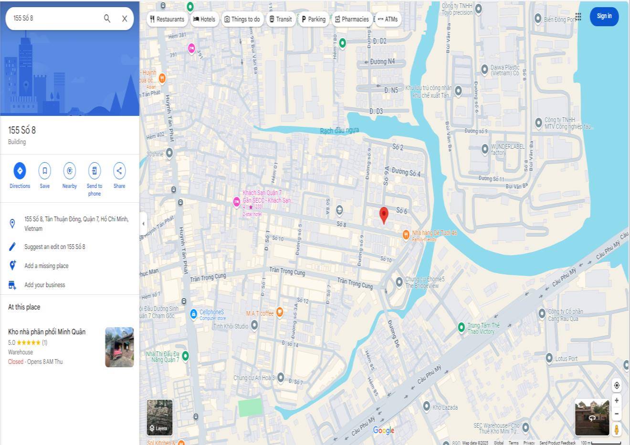Select the Hotels filter chip

[204, 19]
